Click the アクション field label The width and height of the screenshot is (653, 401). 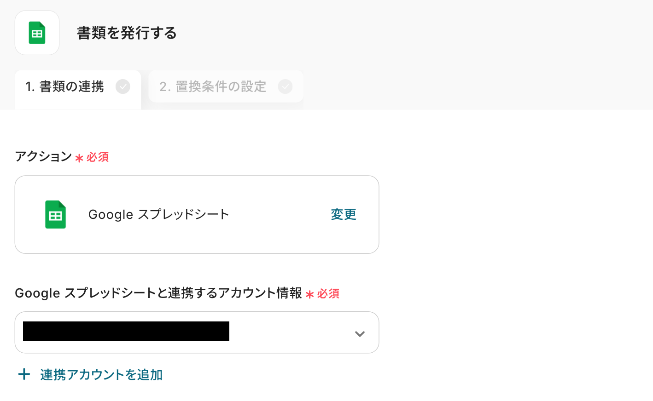click(43, 156)
